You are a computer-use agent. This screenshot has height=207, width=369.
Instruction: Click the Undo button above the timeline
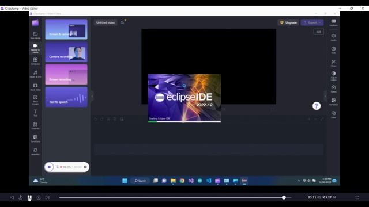point(96,119)
